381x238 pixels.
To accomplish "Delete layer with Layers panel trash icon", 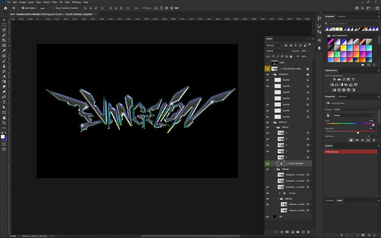I will [308, 232].
